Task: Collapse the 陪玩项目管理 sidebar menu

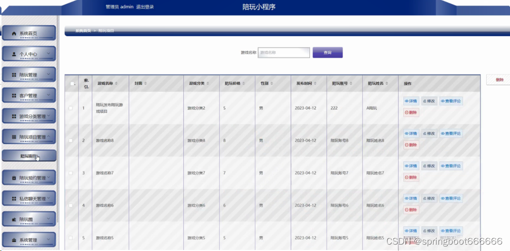Action: click(x=29, y=137)
